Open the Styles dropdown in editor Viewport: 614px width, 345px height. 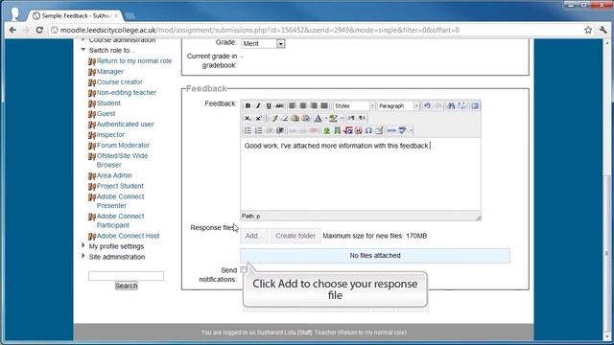pyautogui.click(x=354, y=105)
